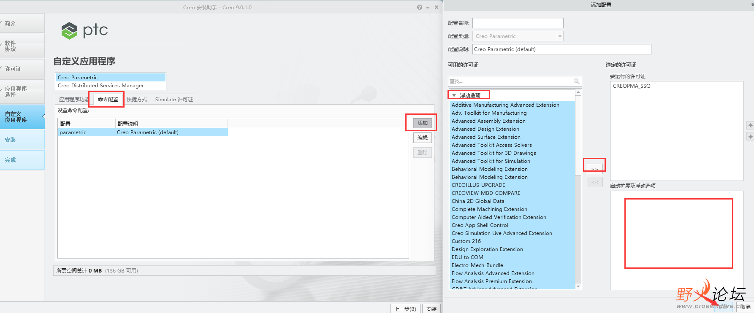Viewport: 754px width, 313px height.
Task: Go to the 简介 sidebar step
Action: click(22, 23)
